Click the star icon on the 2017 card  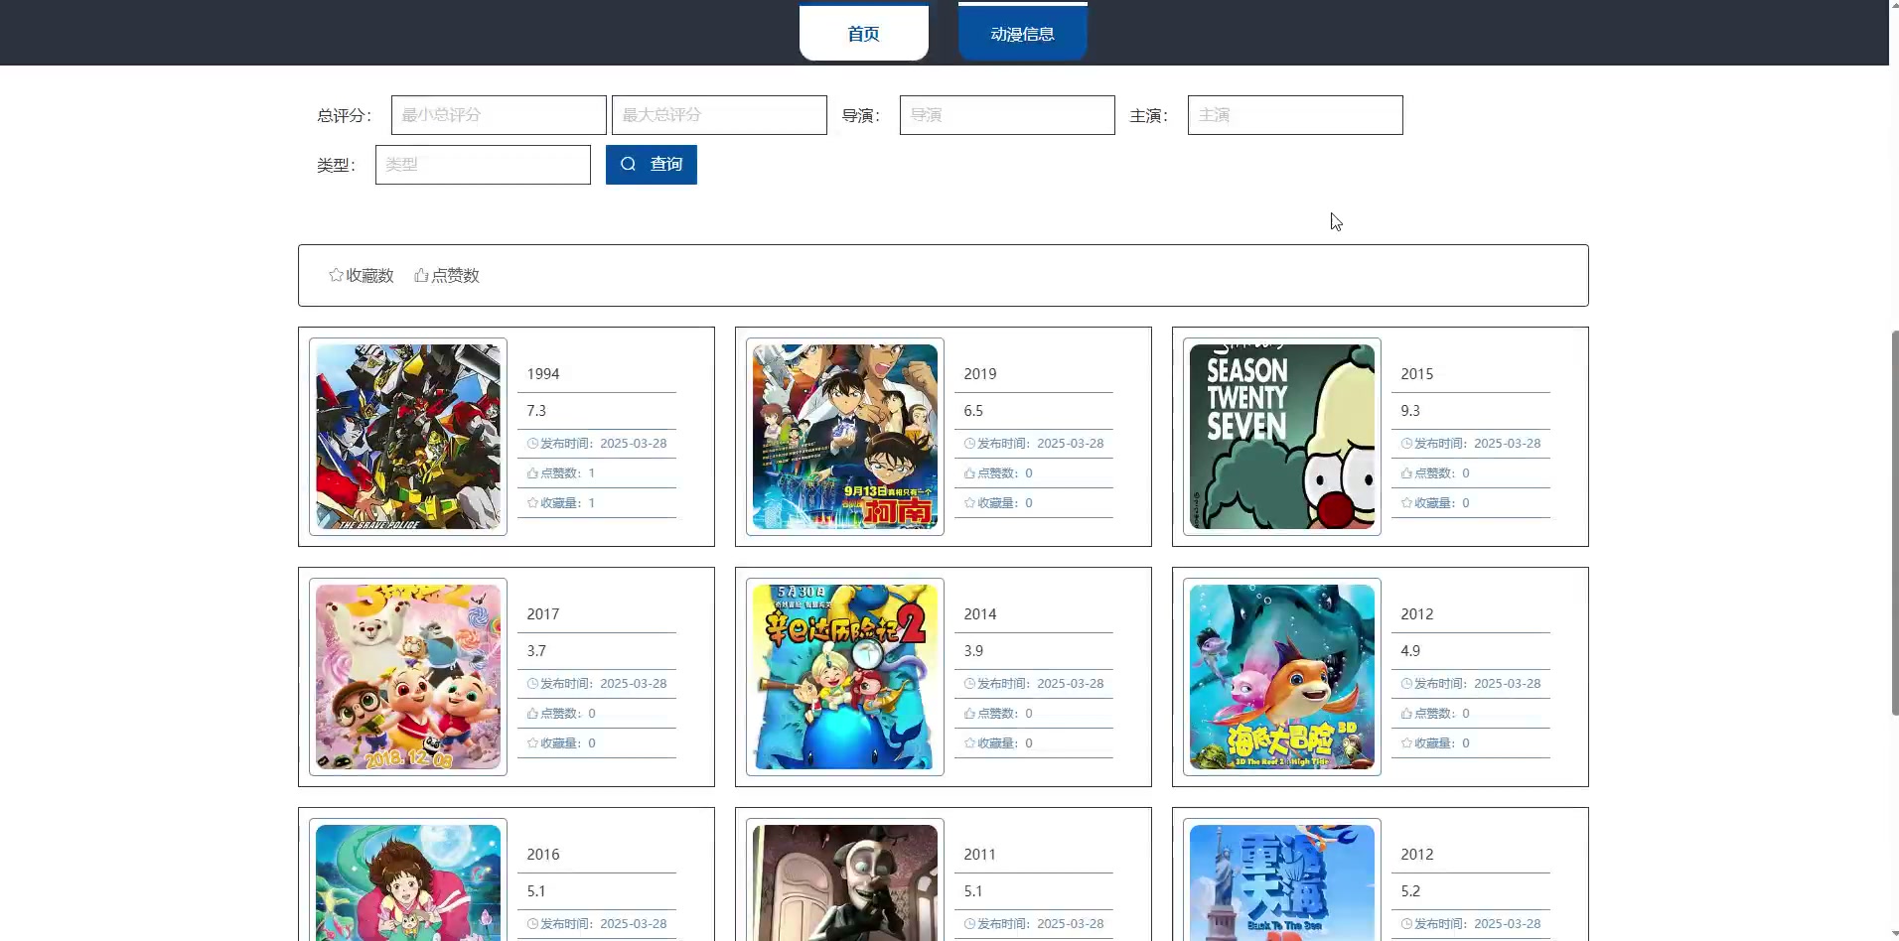(532, 743)
